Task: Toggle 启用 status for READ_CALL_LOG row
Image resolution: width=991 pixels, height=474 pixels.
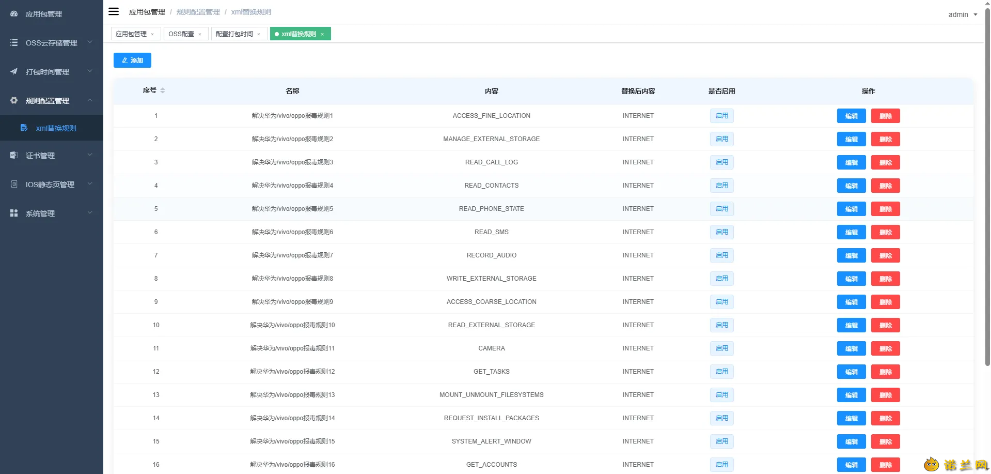Action: pyautogui.click(x=721, y=162)
